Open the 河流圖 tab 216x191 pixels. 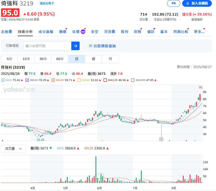point(110,32)
